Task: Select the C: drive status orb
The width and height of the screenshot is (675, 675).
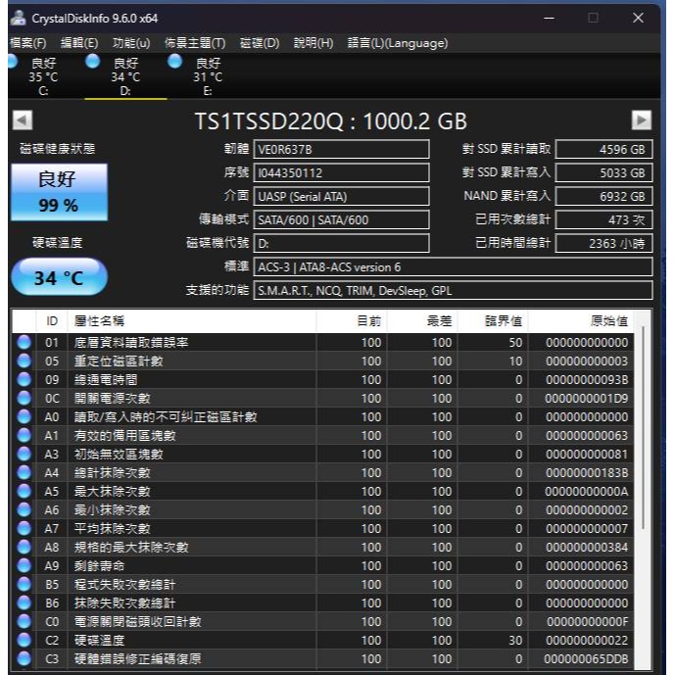Action: tap(12, 62)
